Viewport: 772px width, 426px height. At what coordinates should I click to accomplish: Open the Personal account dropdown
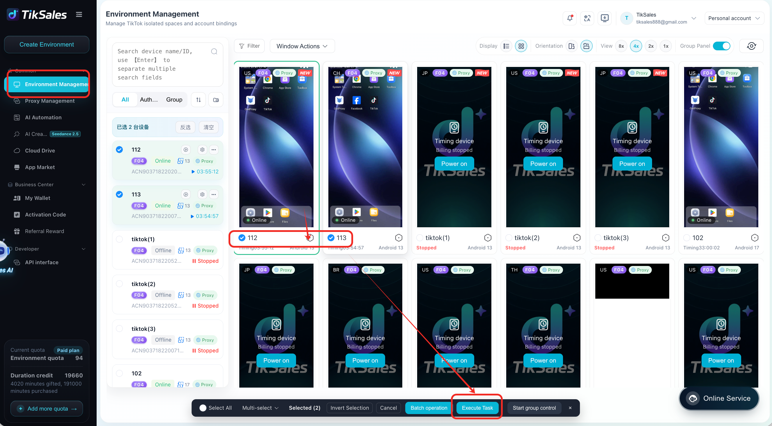click(x=734, y=18)
